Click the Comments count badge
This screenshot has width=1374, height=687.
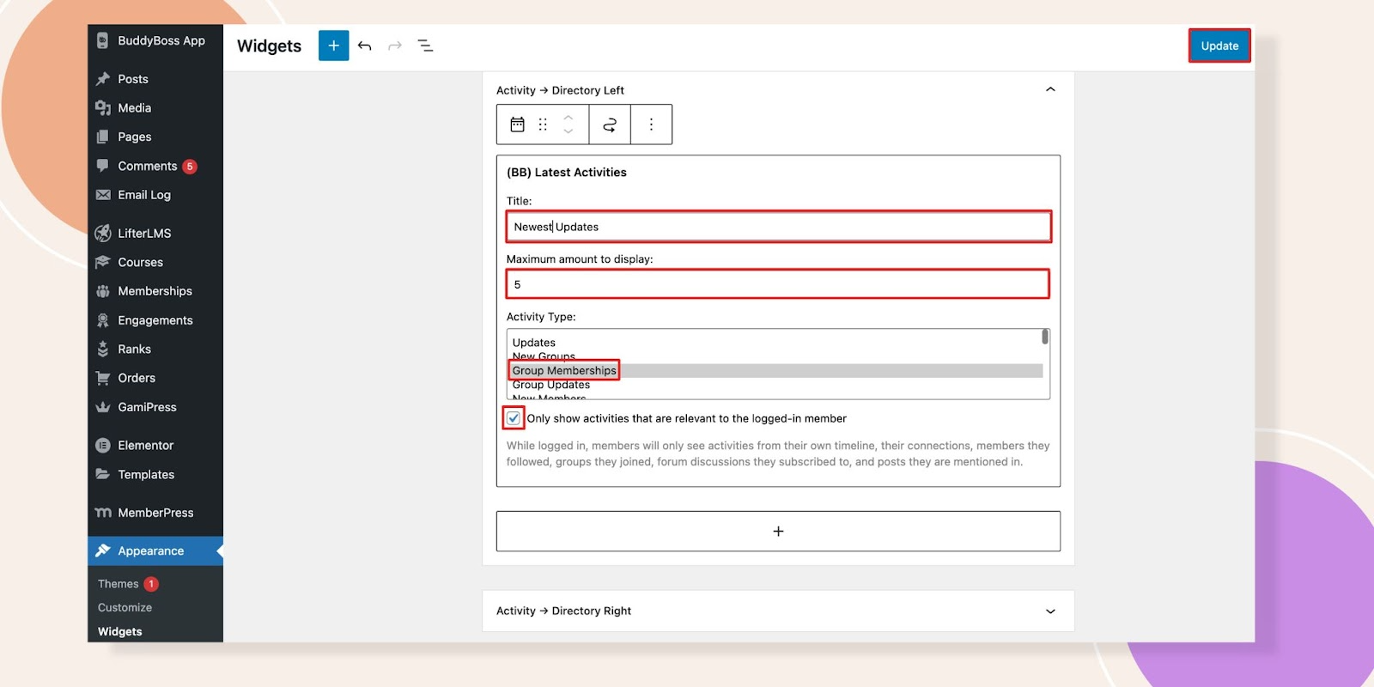click(190, 167)
